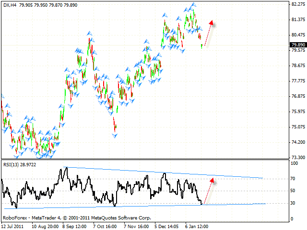Click the 8 Sep 12:00 date label

[73, 225]
